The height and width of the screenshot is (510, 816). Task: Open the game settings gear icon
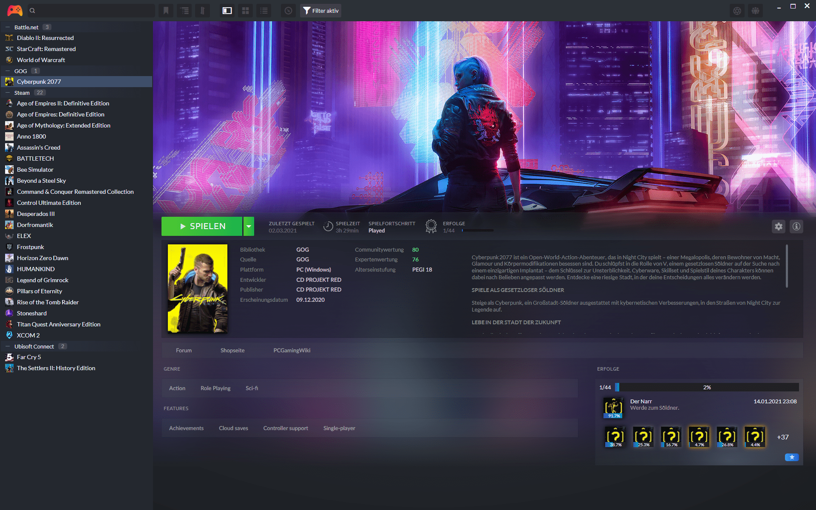click(779, 227)
